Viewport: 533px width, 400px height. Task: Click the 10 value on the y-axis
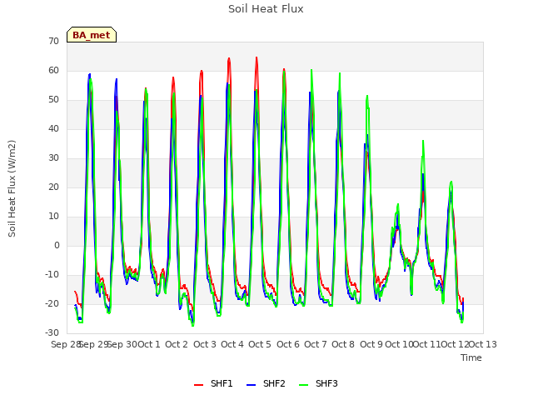tap(53, 217)
